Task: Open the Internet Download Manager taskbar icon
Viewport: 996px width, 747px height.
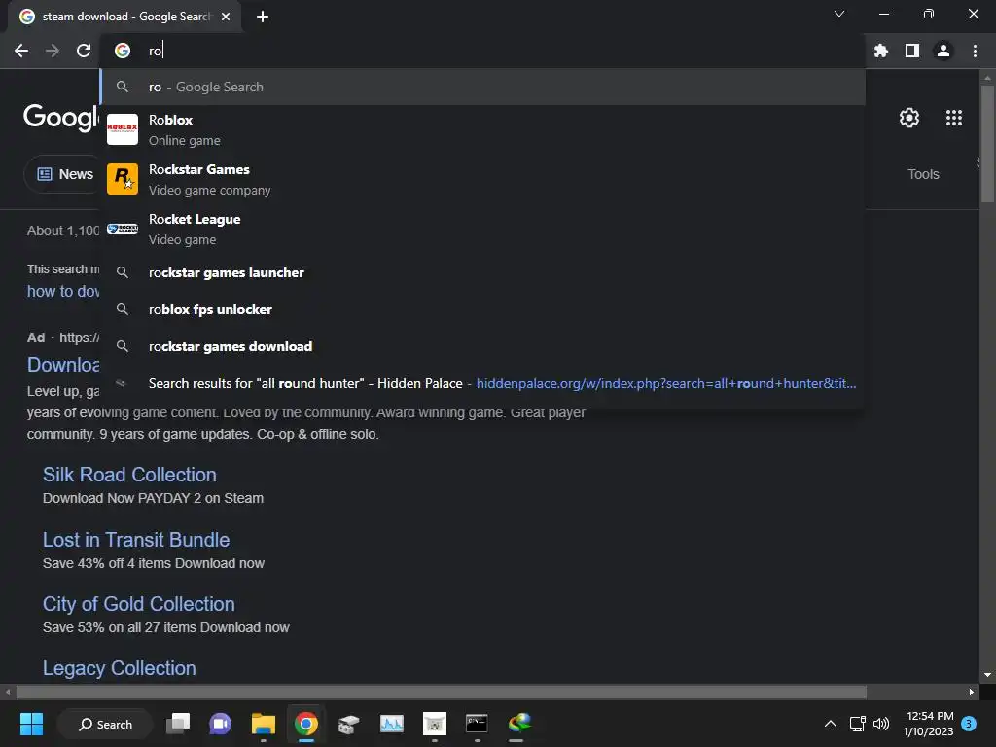Action: 519,724
